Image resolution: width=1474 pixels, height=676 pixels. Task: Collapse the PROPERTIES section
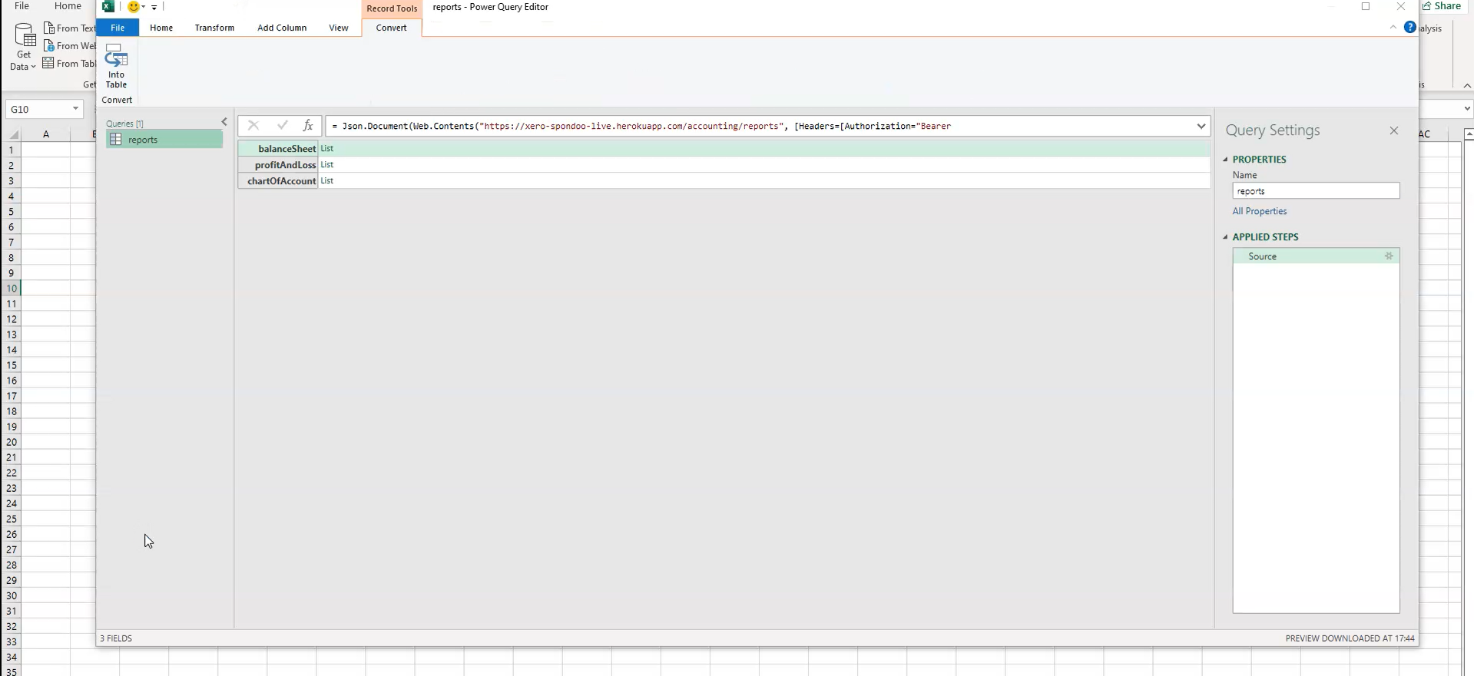[x=1226, y=160]
